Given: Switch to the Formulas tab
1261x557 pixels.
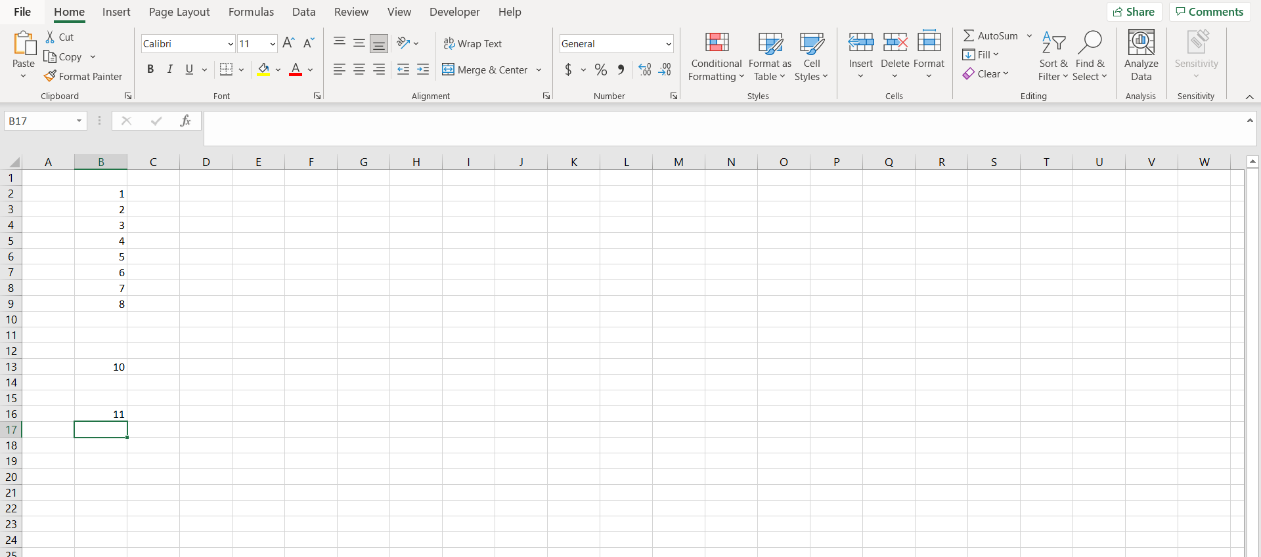Looking at the screenshot, I should (251, 12).
